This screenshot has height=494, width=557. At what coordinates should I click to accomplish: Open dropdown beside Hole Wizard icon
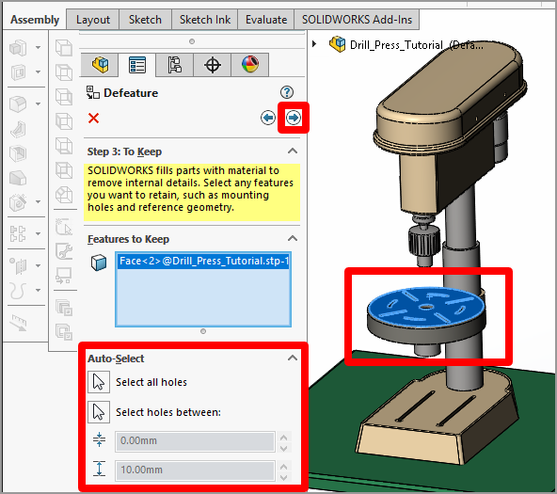click(38, 202)
